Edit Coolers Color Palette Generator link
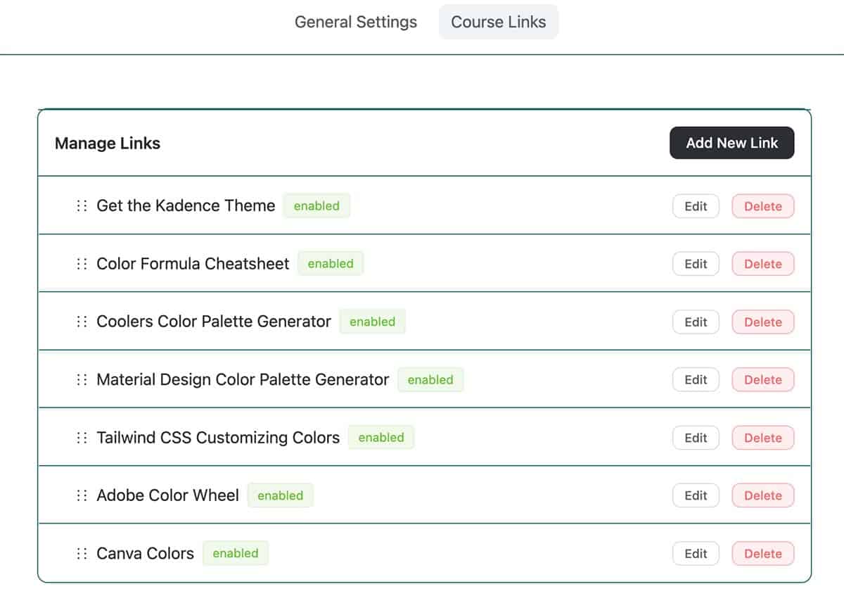 pos(696,322)
